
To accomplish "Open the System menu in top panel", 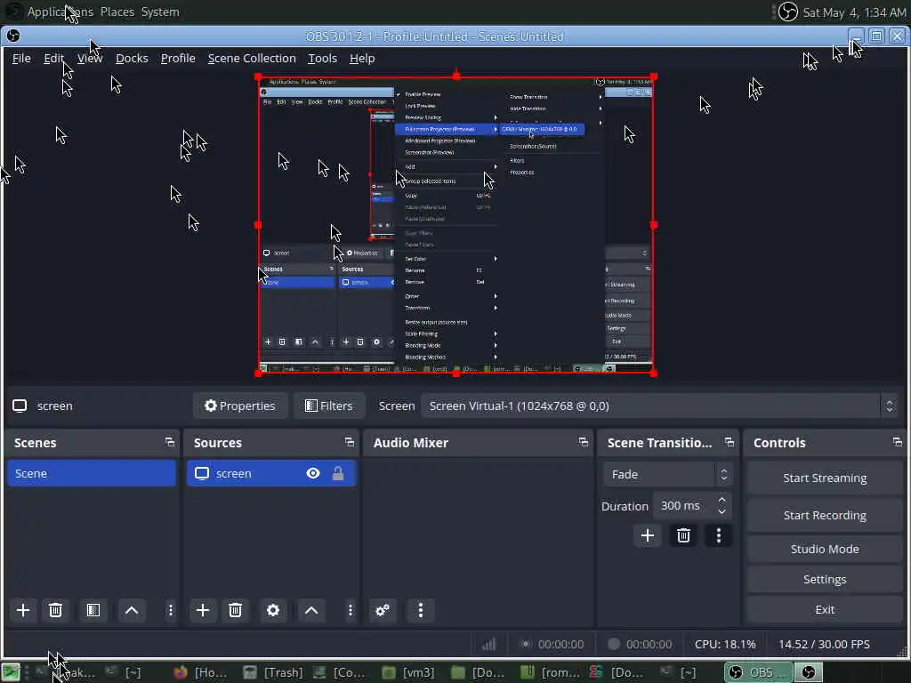I will (x=160, y=12).
